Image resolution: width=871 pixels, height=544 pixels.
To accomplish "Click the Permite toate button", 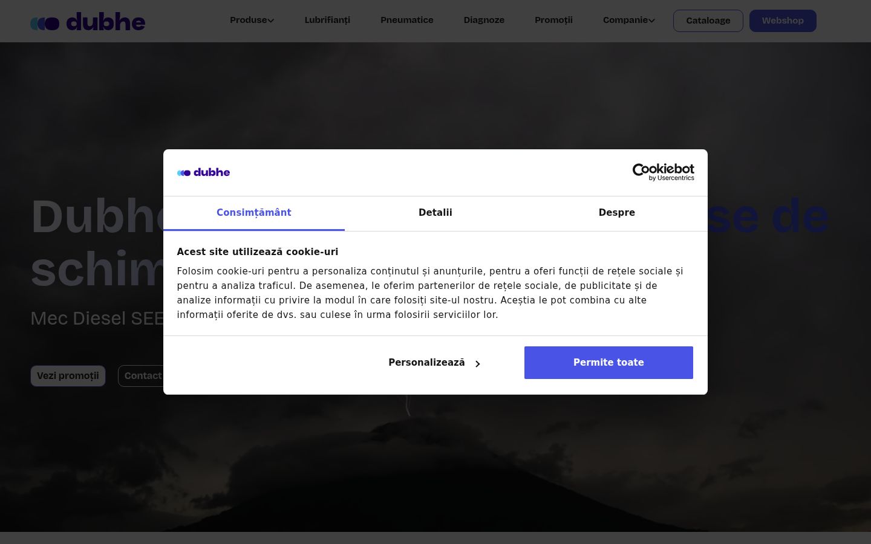I will (x=608, y=363).
